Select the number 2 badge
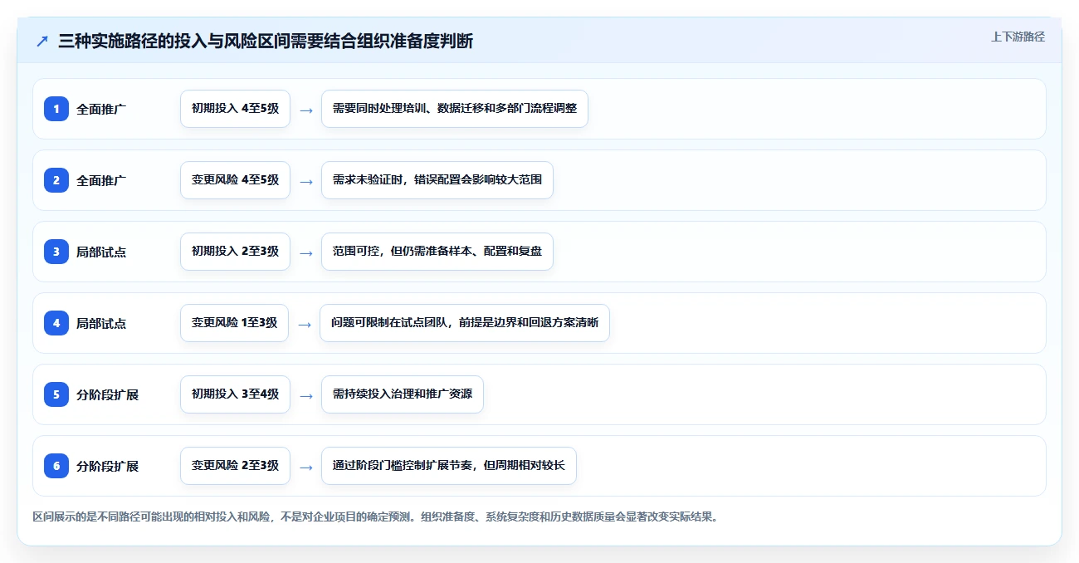1079x563 pixels. (x=56, y=180)
